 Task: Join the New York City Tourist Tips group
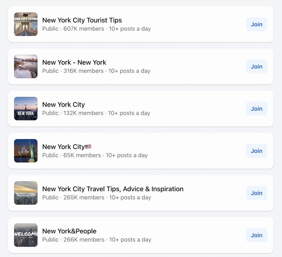coord(256,24)
